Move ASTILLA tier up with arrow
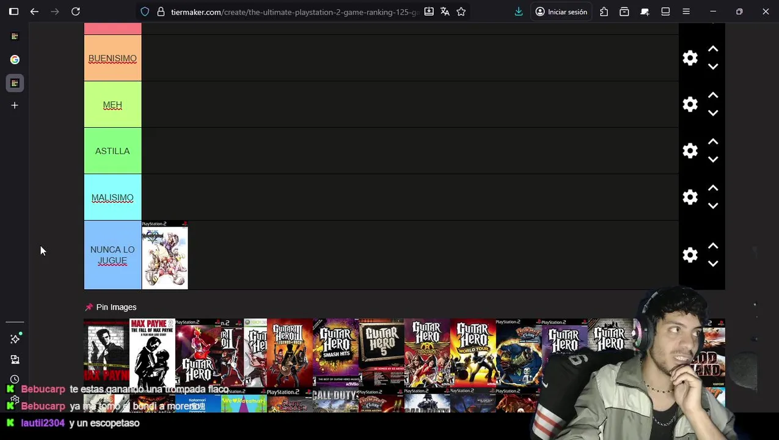 pos(713,142)
